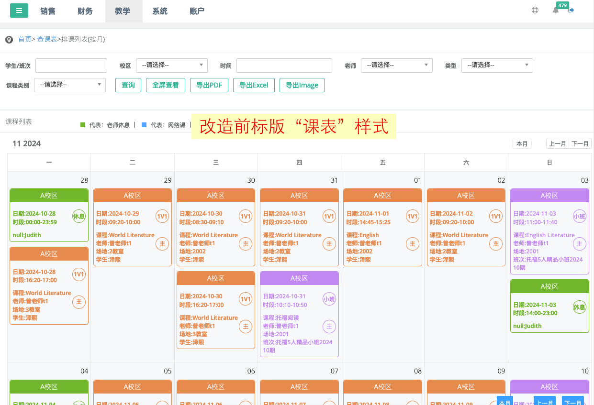Image resolution: width=594 pixels, height=405 pixels.
Task: Click the white 本月 button beside 上一月
Action: coord(522,143)
